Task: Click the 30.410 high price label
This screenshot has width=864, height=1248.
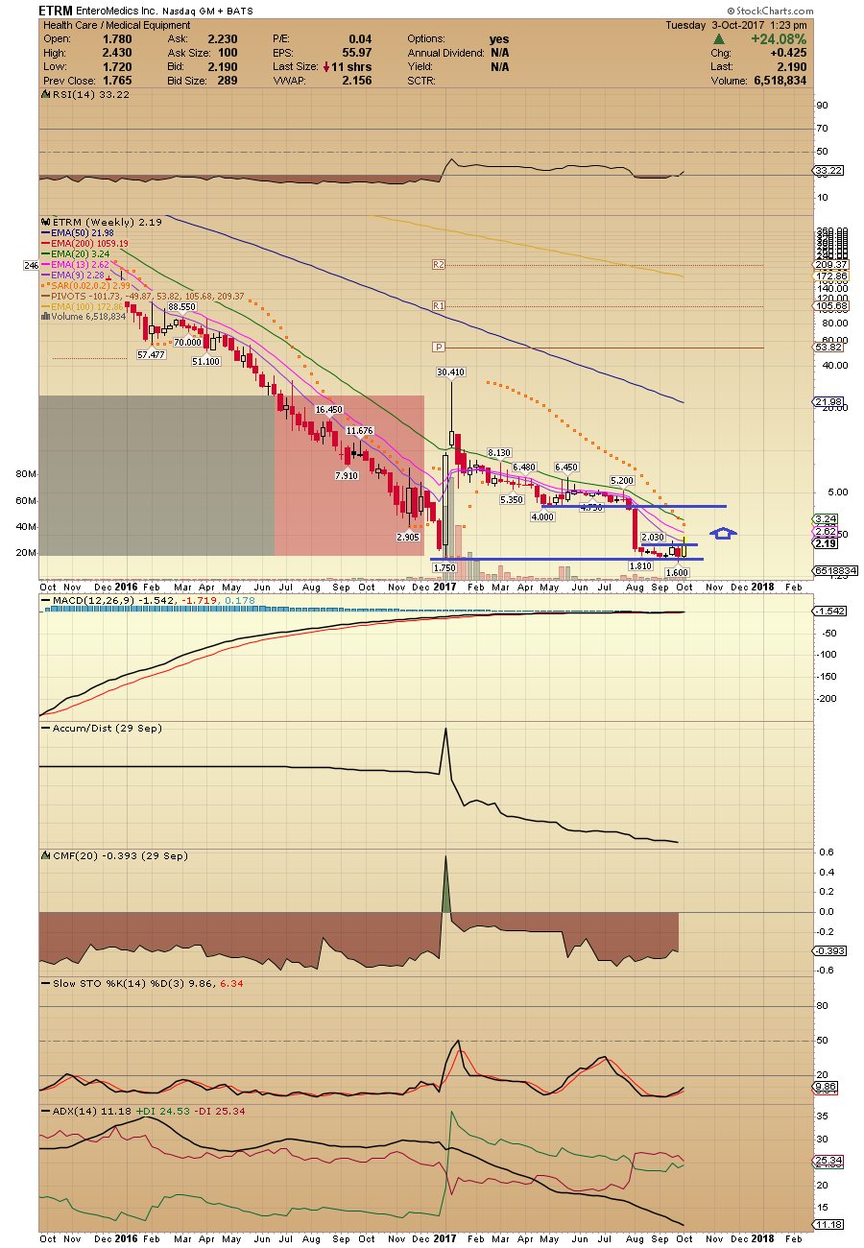Action: tap(450, 372)
